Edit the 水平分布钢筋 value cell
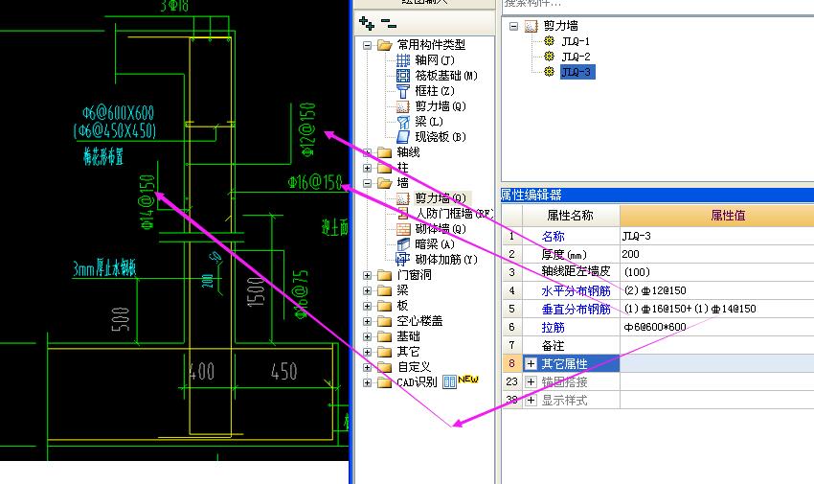 [x=717, y=290]
